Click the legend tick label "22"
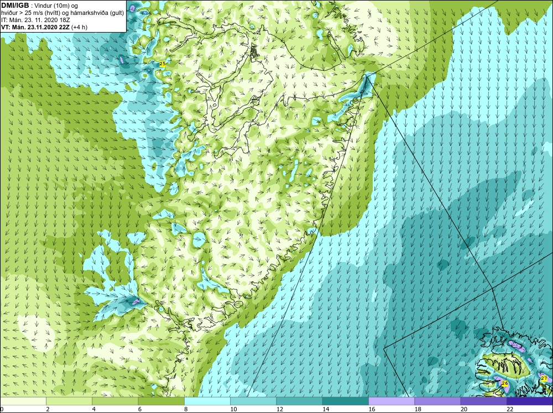Screen dimensions: 553x413 point(510,409)
